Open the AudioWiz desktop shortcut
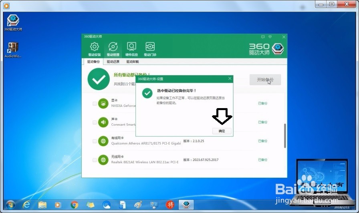This screenshot has height=213, width=359. (13, 50)
